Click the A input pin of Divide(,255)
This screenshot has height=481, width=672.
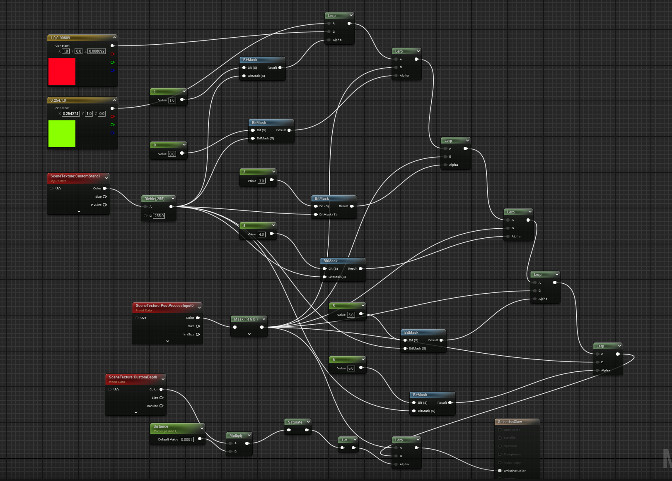point(145,207)
